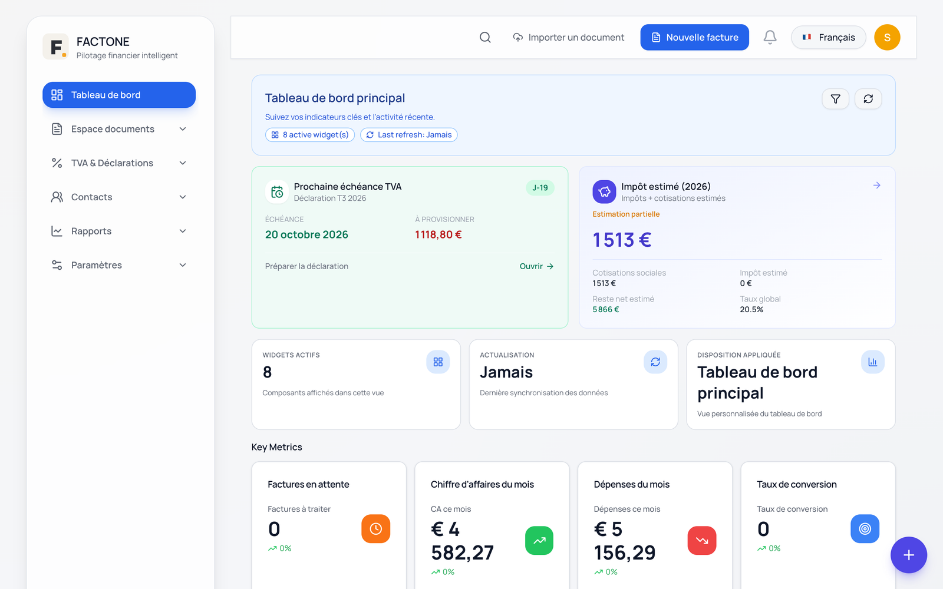Screen dimensions: 943x589
Task: Open Paramètres menu item
Action: pos(119,265)
